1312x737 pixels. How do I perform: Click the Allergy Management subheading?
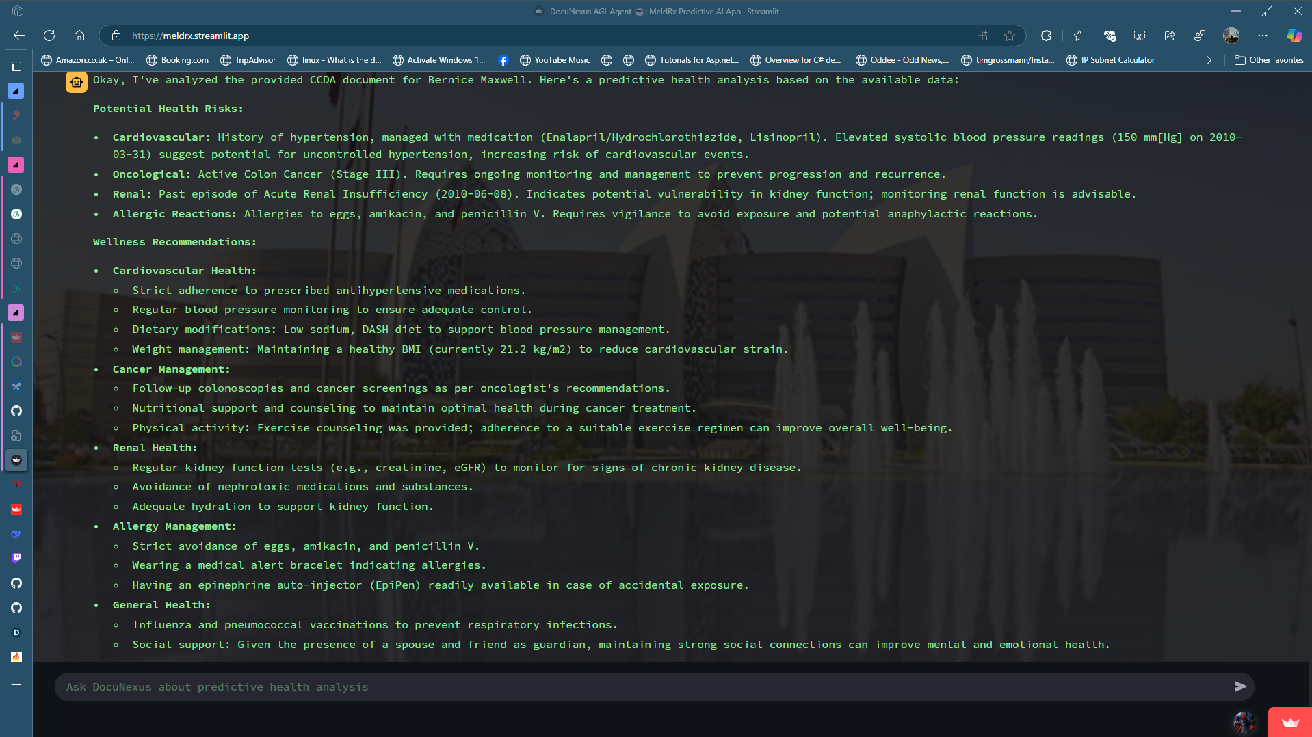174,526
